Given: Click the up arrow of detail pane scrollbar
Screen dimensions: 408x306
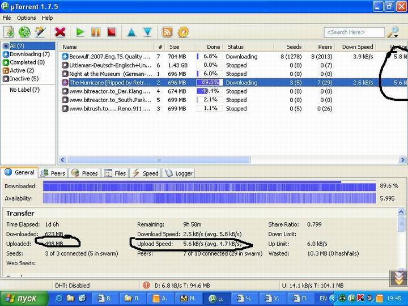Looking at the screenshot, I should tap(401, 212).
